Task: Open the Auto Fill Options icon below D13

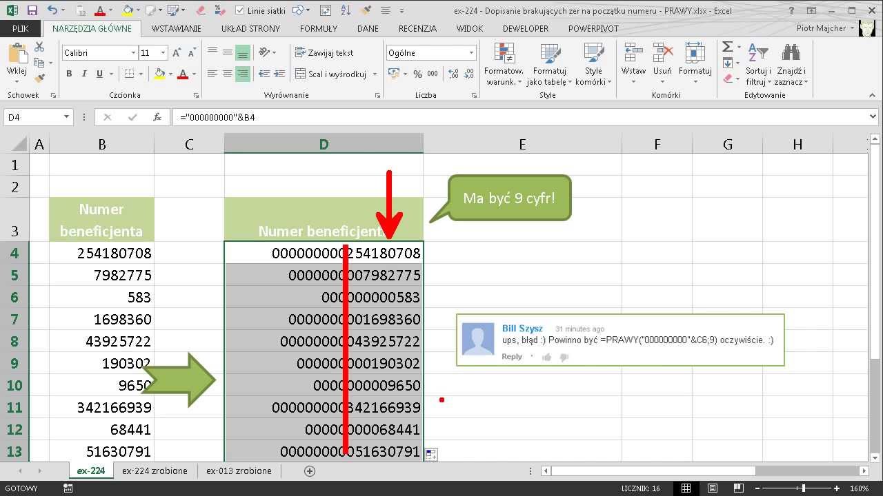Action: coord(431,454)
